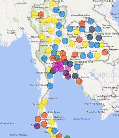
Task: Click the dark navy bubble at Chanthaburi
Action: pos(75,76)
